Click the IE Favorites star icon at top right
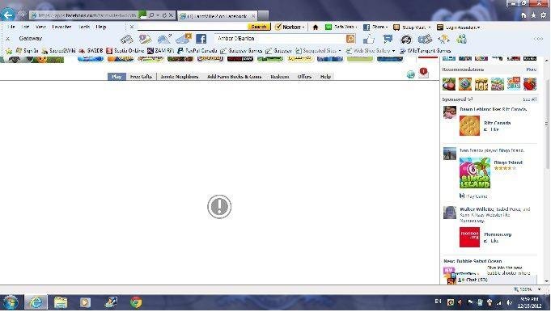551x312 pixels. pyautogui.click(x=533, y=15)
